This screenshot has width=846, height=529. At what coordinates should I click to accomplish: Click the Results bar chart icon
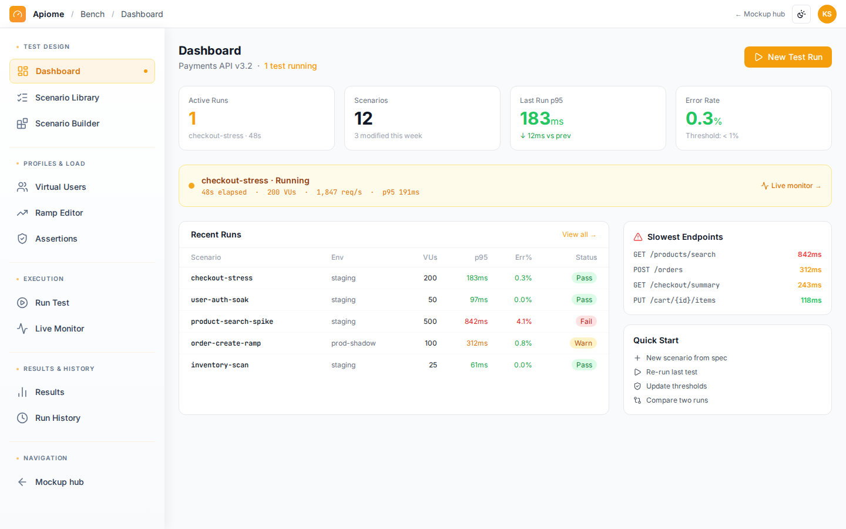22,392
